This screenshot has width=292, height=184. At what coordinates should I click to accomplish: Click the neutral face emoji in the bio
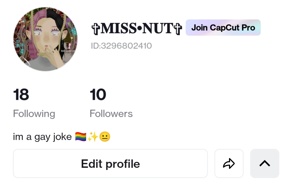(105, 137)
